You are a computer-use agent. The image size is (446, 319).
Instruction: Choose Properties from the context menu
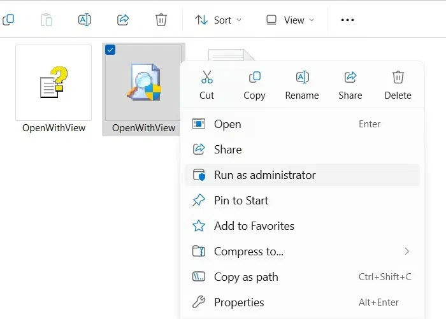coord(302,302)
